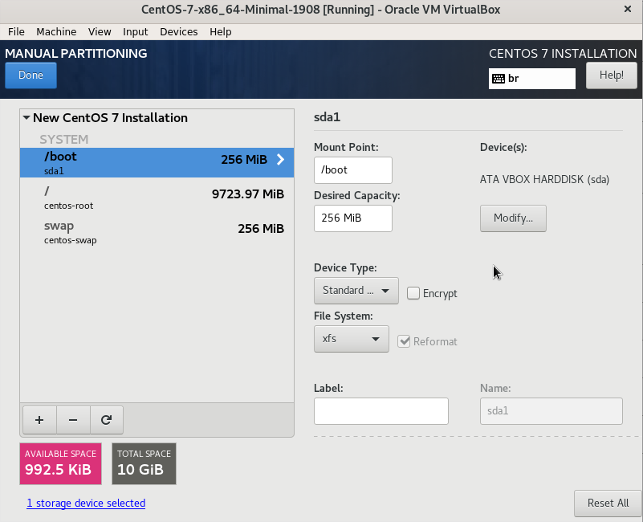Click the Help! button
Image resolution: width=643 pixels, height=522 pixels.
pos(612,75)
